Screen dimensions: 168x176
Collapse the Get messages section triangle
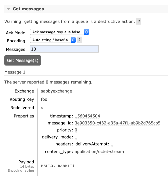click(x=8, y=9)
